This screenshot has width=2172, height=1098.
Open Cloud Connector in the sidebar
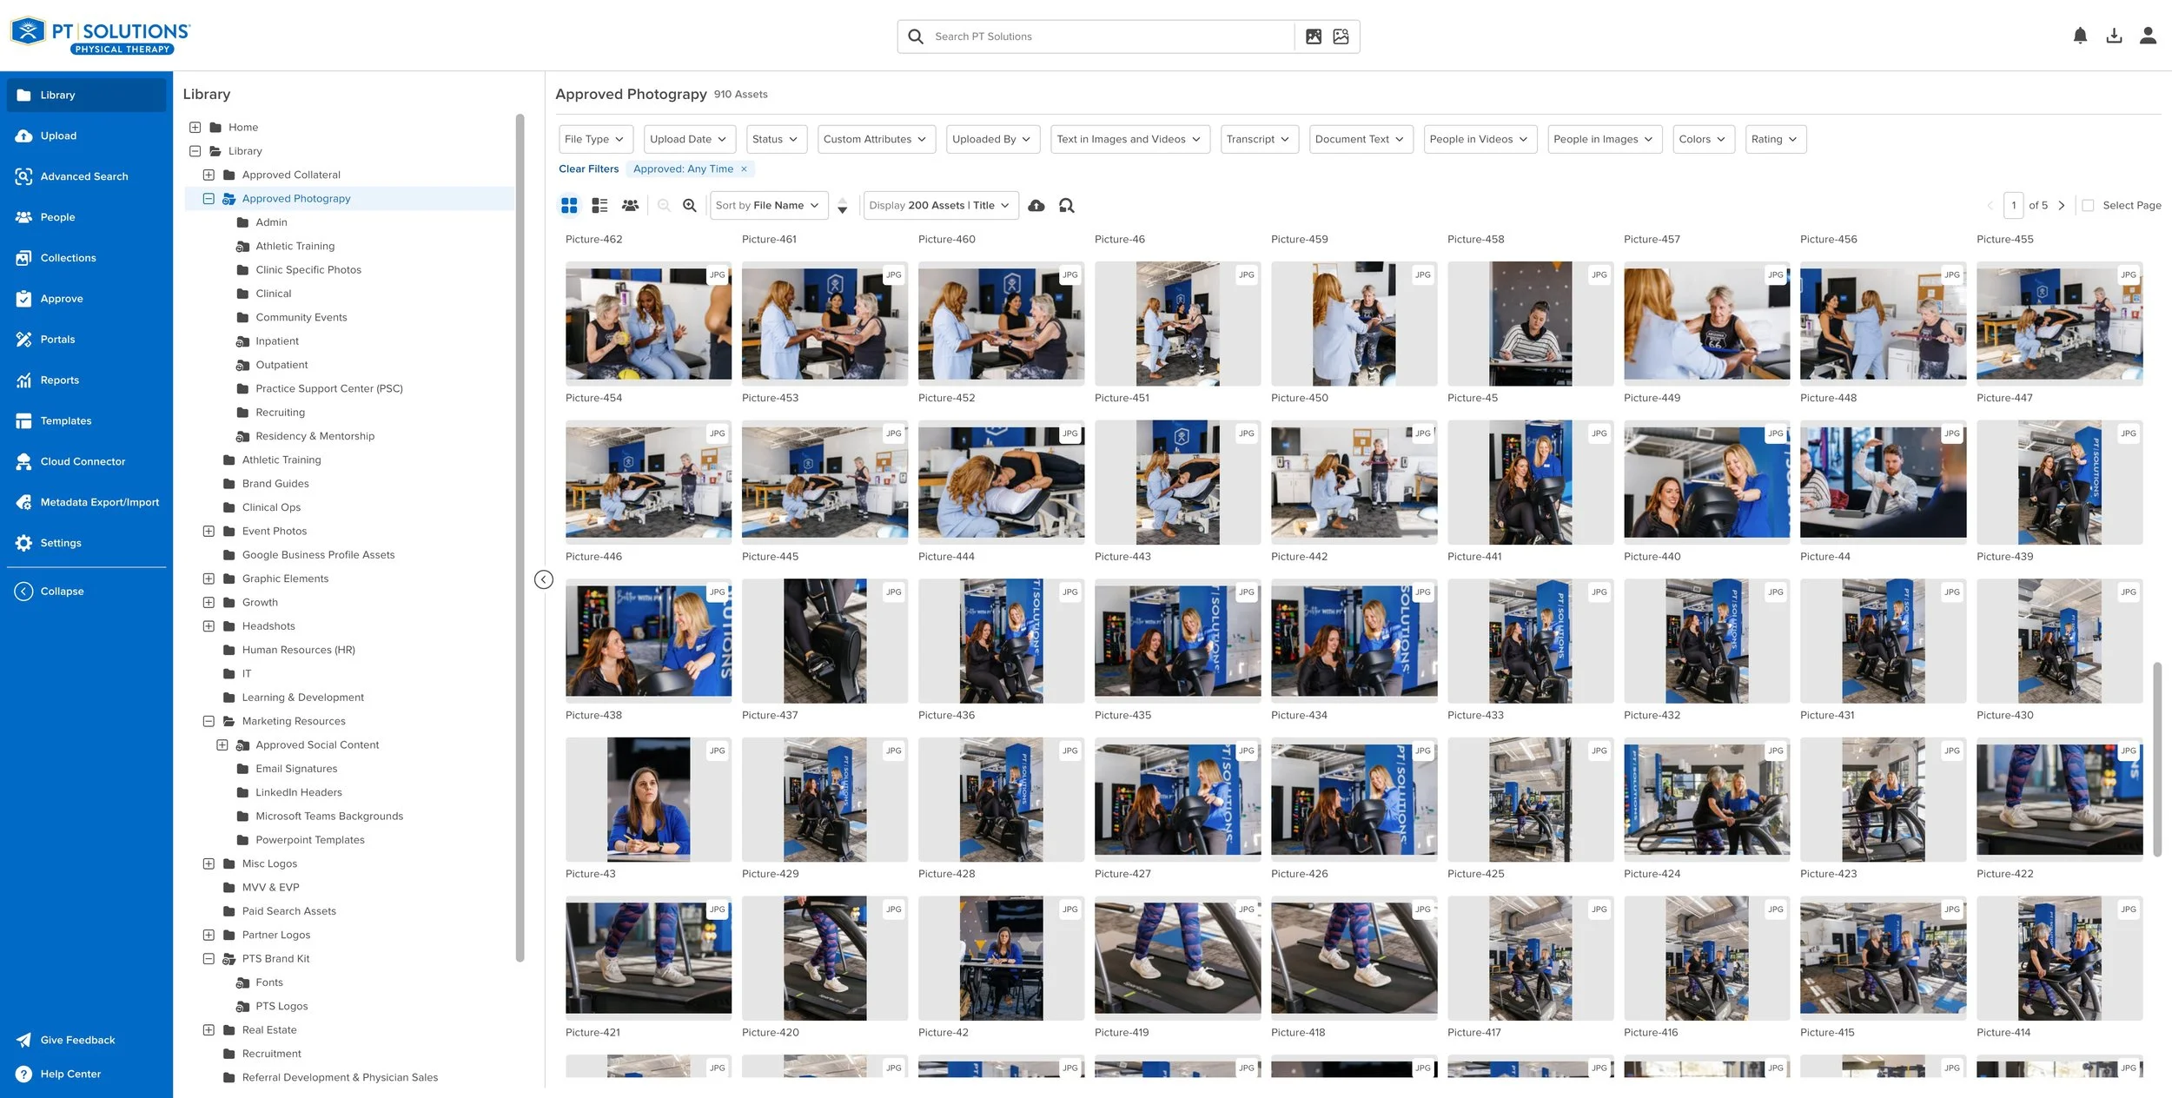(x=83, y=461)
